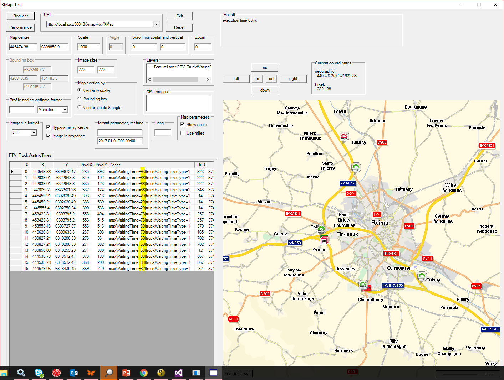This screenshot has width=504, height=380.
Task: Select the PTV_TruckWaitingTimes tab
Action: tap(30, 155)
